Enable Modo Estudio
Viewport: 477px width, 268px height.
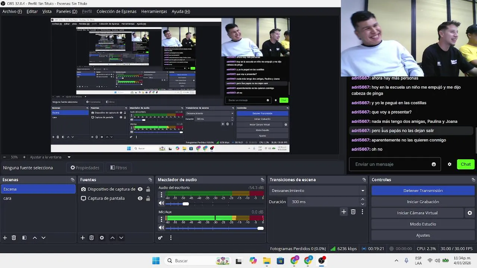click(423, 224)
